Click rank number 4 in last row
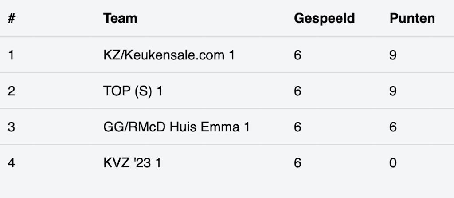The height and width of the screenshot is (198, 454). 12,163
